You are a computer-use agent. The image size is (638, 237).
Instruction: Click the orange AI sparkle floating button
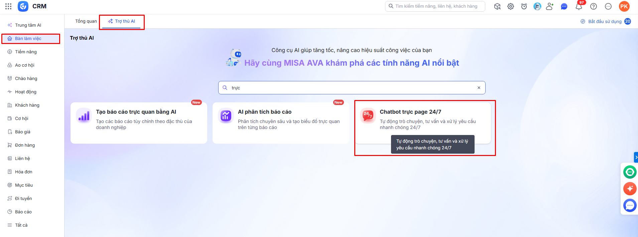(630, 189)
